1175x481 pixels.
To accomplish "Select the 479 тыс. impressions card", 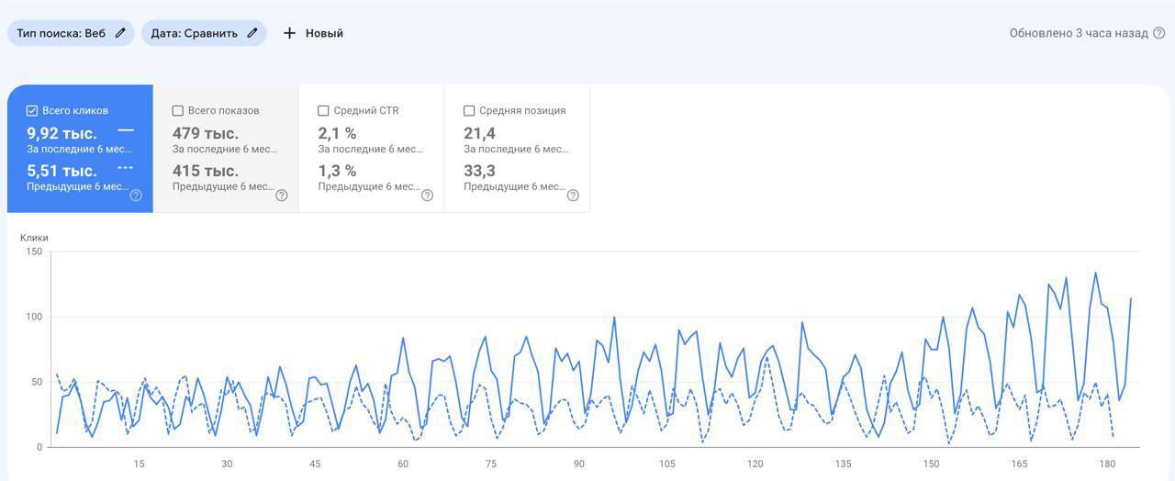I will pyautogui.click(x=226, y=149).
